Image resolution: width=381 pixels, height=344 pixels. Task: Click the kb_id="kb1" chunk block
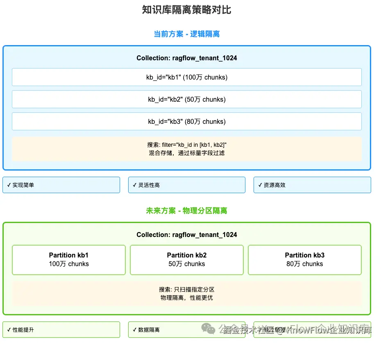(x=186, y=77)
